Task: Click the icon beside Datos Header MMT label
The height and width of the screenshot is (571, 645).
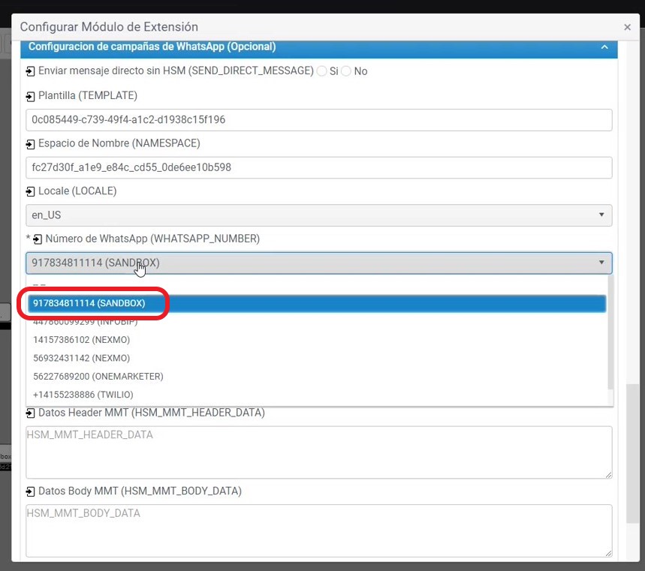Action: (30, 413)
